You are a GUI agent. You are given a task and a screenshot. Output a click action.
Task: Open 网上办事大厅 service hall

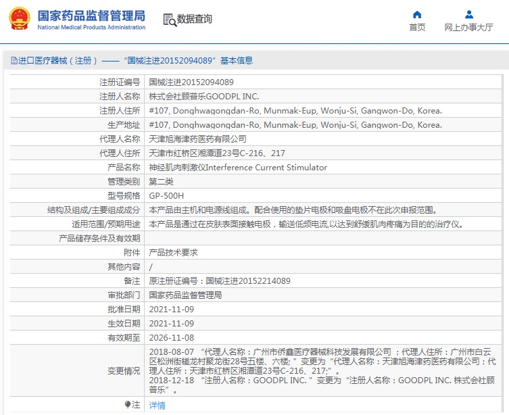click(468, 27)
